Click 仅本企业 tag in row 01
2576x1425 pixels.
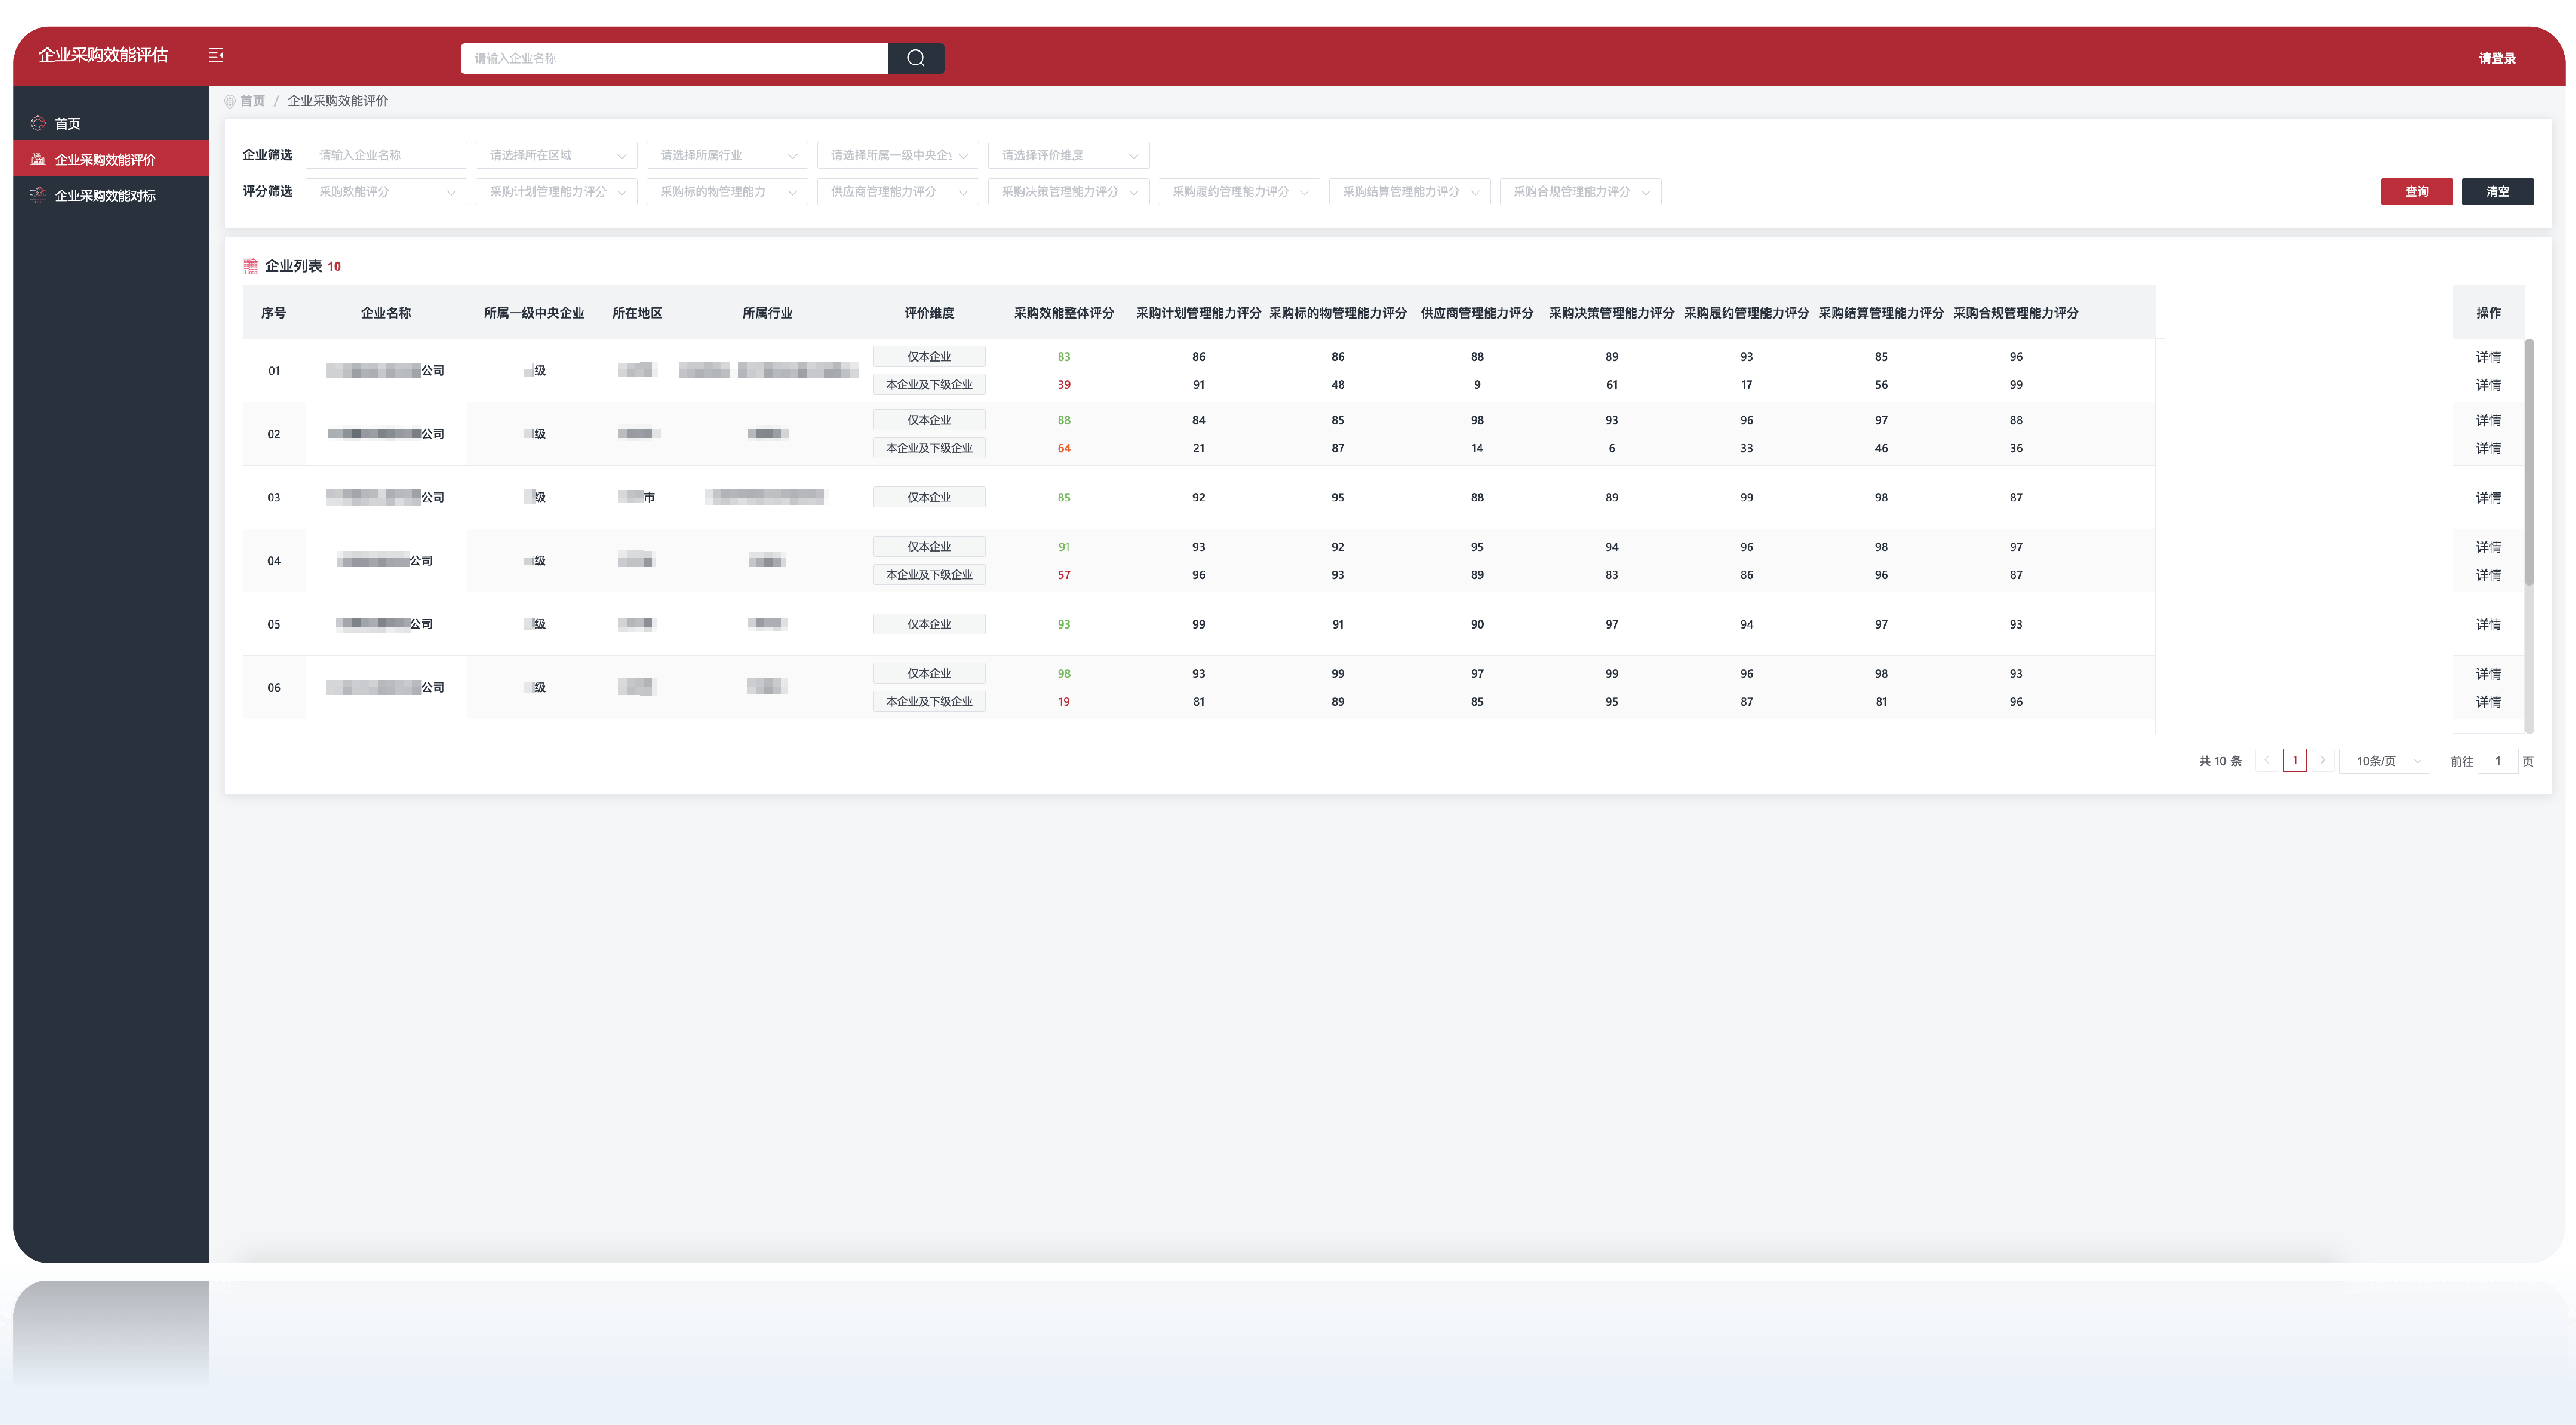click(929, 356)
